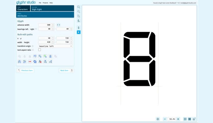Click the gray add path icon
The image size is (213, 123).
point(40,56)
